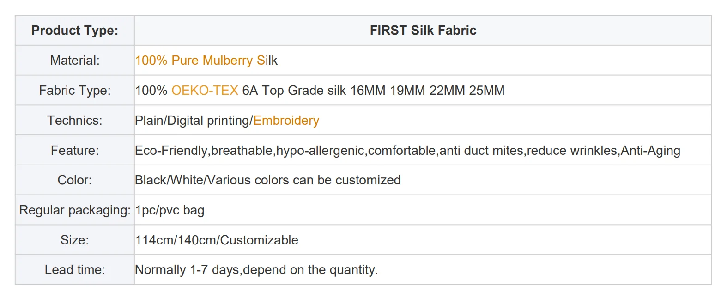Click the 'Size:' row label

75,240
